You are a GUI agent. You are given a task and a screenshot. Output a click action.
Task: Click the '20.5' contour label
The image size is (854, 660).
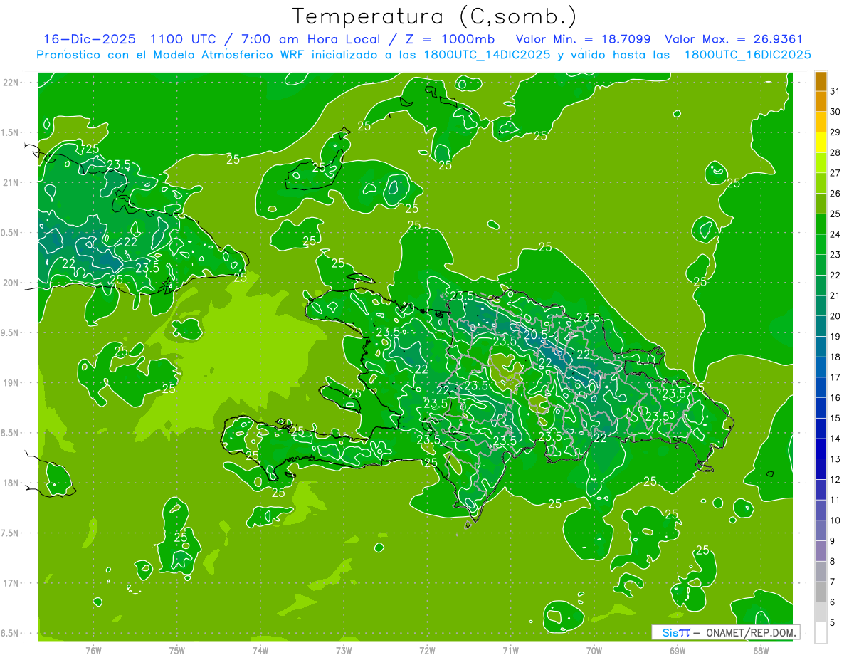pyautogui.click(x=536, y=334)
